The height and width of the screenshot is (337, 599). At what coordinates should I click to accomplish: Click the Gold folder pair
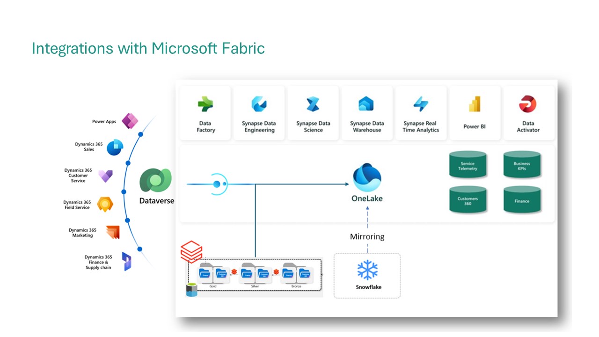[x=214, y=273]
